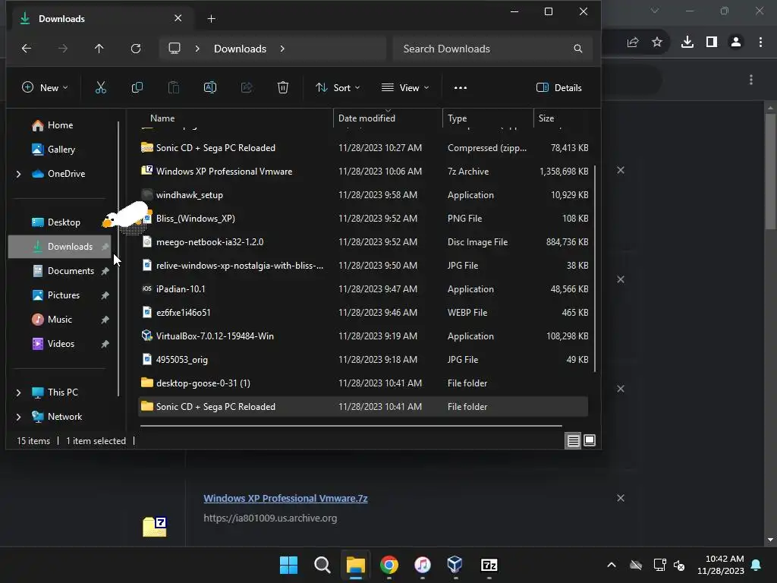Screen dimensions: 777x583
Task: Expand the Network tree node
Action: pos(18,417)
